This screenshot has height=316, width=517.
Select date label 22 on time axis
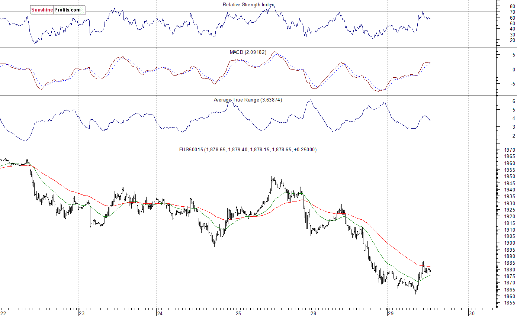pyautogui.click(x=3, y=313)
